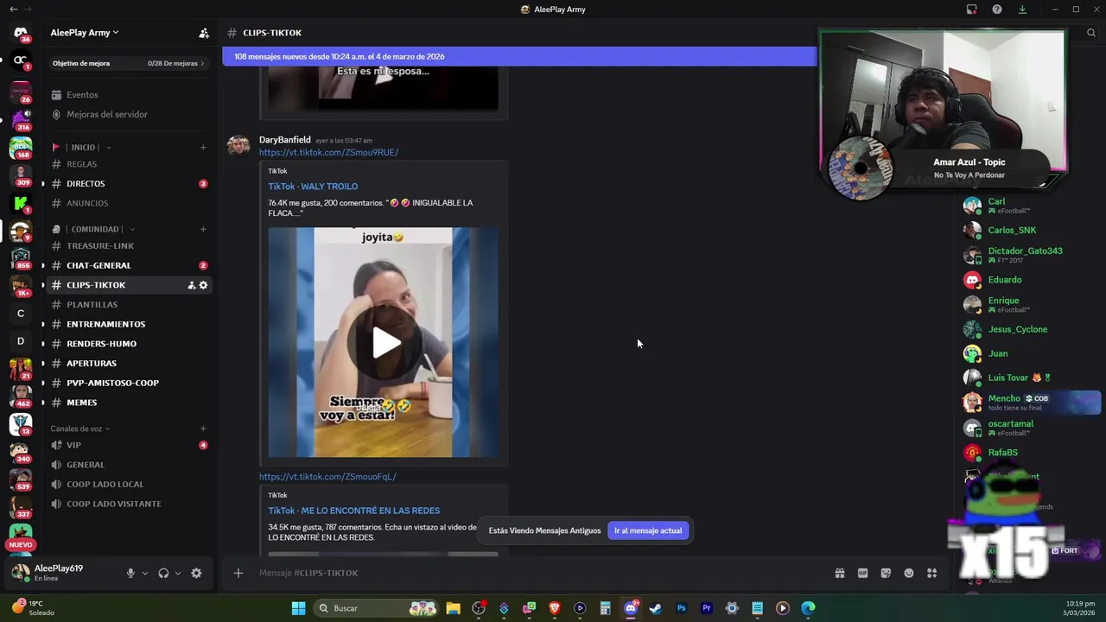Open Photoshop from the taskbar
1106x622 pixels.
point(681,608)
